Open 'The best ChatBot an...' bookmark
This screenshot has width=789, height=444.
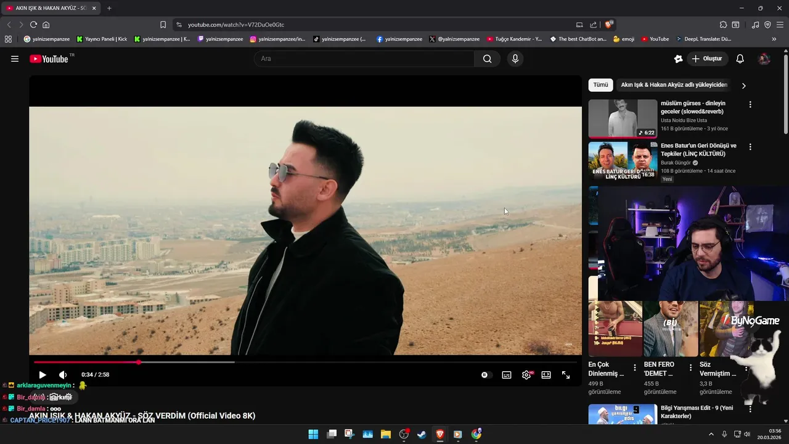point(578,39)
